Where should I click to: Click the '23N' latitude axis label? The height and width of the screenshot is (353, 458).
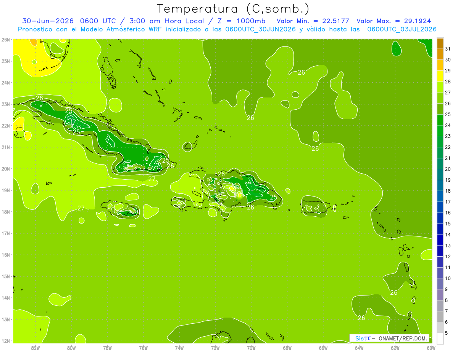pyautogui.click(x=5, y=104)
